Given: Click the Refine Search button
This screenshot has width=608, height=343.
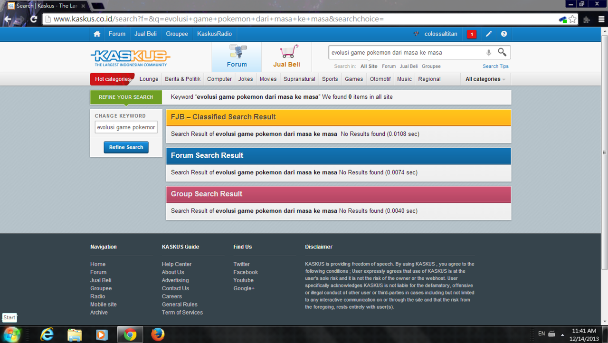Looking at the screenshot, I should (126, 147).
